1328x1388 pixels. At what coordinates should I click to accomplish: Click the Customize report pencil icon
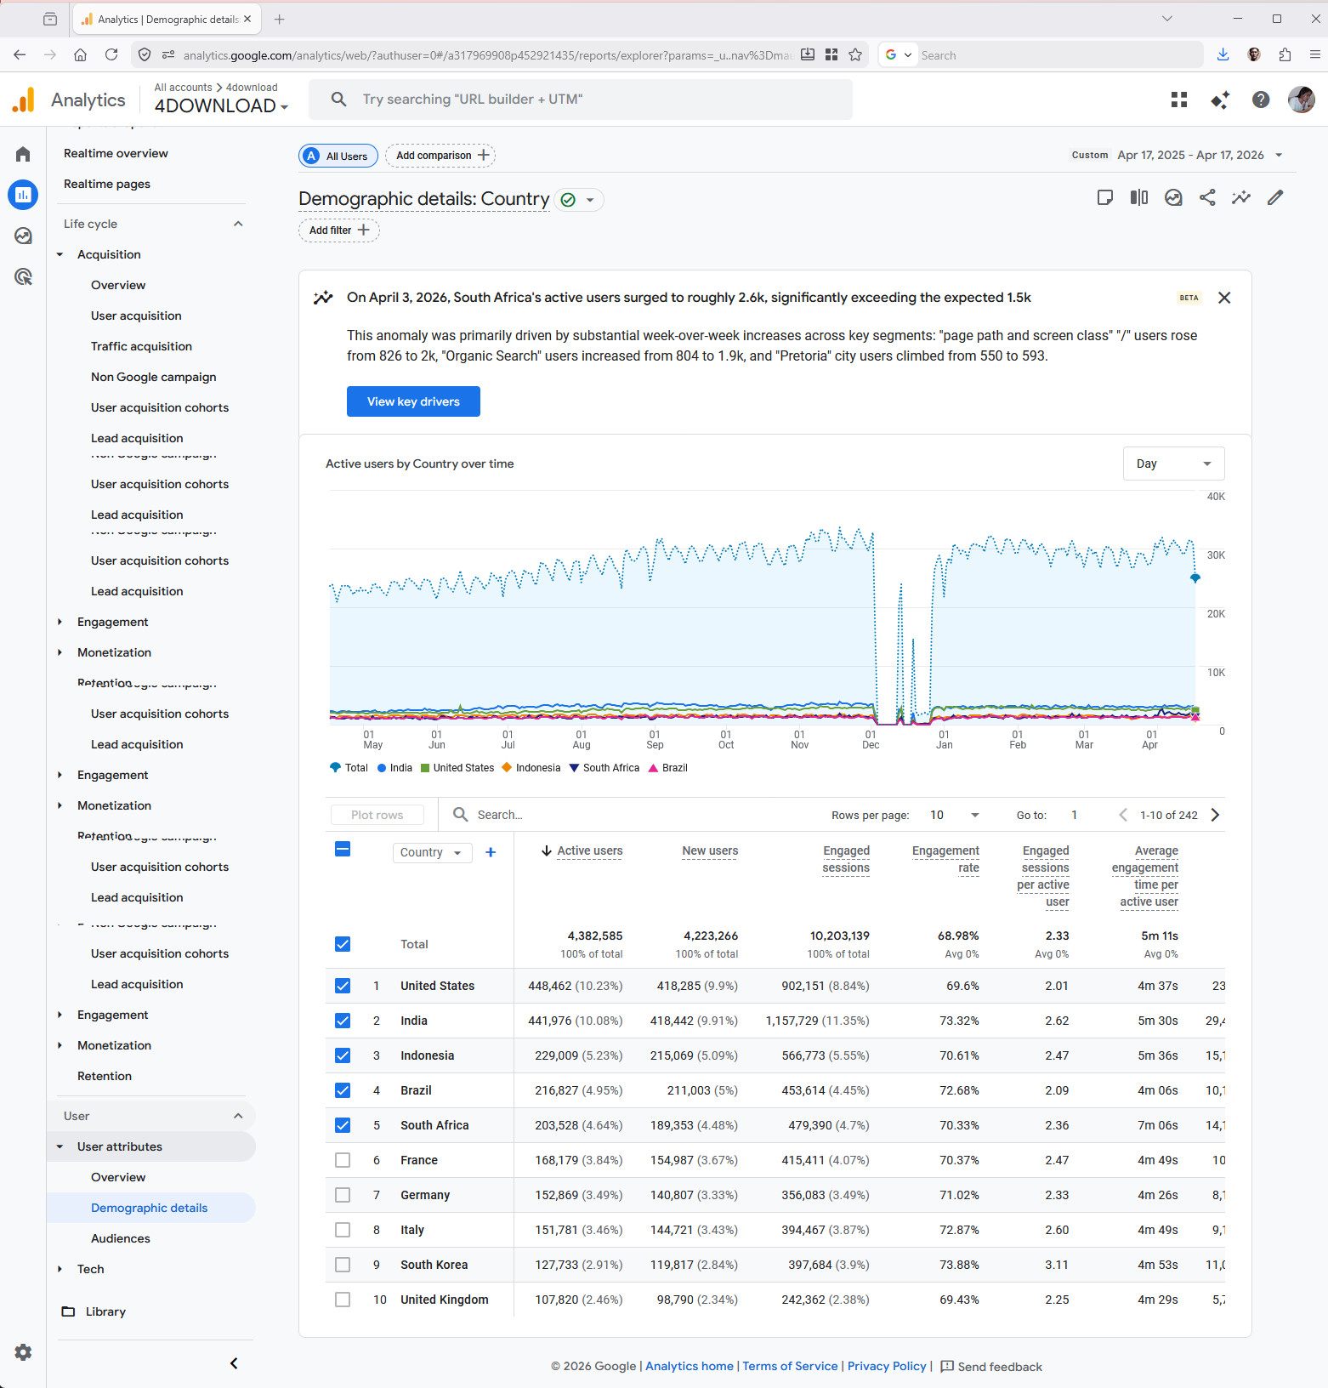click(1274, 197)
